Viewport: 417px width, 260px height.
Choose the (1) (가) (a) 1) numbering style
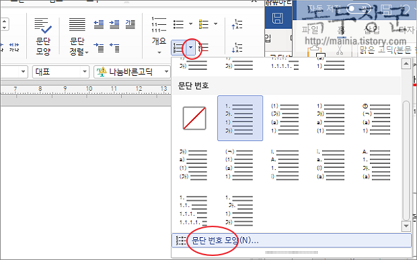click(x=285, y=118)
